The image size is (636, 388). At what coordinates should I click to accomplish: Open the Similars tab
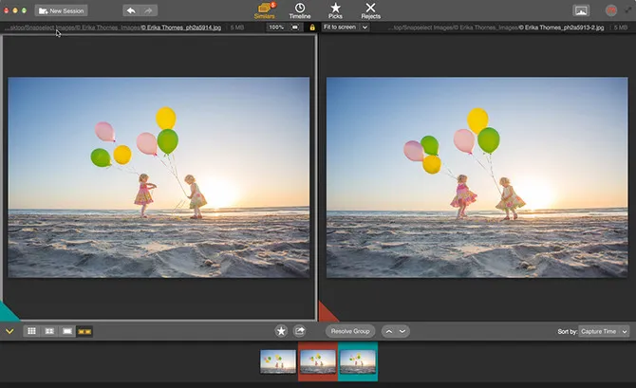click(x=265, y=10)
